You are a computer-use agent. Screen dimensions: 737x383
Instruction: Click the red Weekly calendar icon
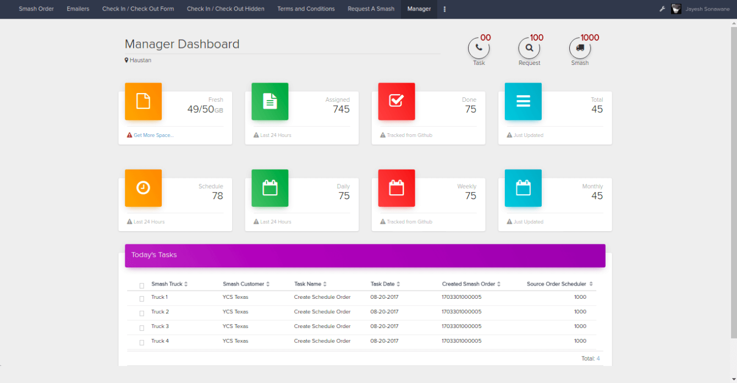396,188
